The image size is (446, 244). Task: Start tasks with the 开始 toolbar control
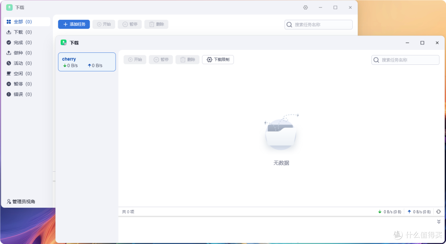coord(135,59)
